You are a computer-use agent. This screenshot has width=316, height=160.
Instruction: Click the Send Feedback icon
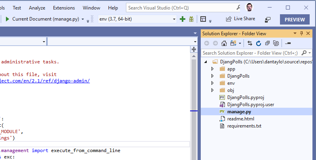coord(268,19)
